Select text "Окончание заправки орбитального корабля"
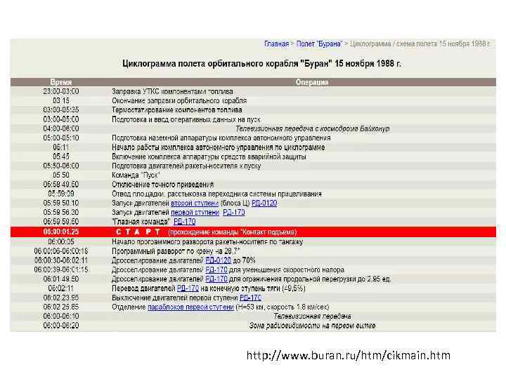506x379 pixels. click(x=179, y=101)
